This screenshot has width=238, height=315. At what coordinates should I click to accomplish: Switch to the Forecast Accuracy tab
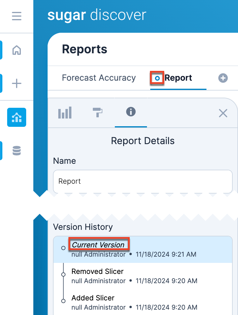(99, 78)
